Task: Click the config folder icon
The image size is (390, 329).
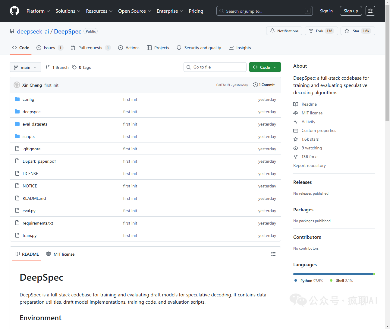Action: [17, 99]
